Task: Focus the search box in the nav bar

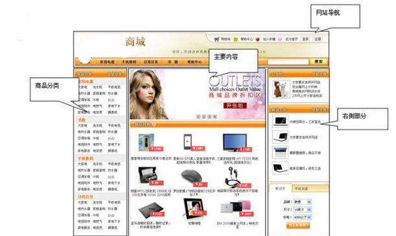Action: click(x=288, y=61)
